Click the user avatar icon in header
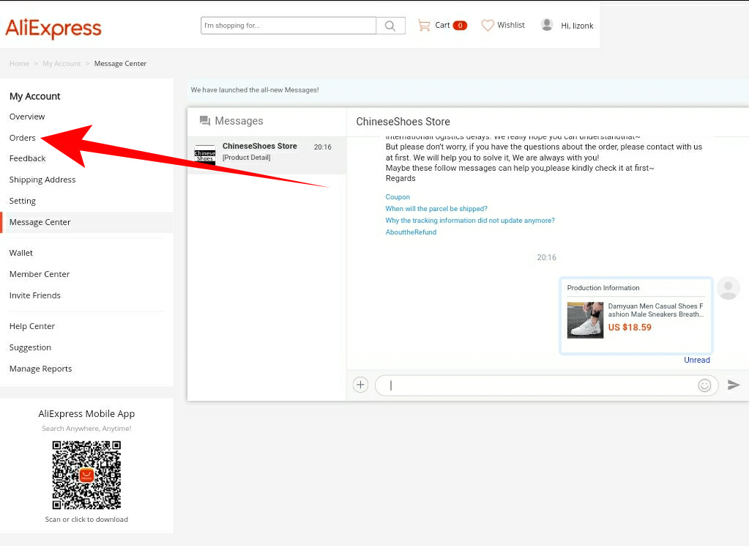749x546 pixels. (547, 25)
